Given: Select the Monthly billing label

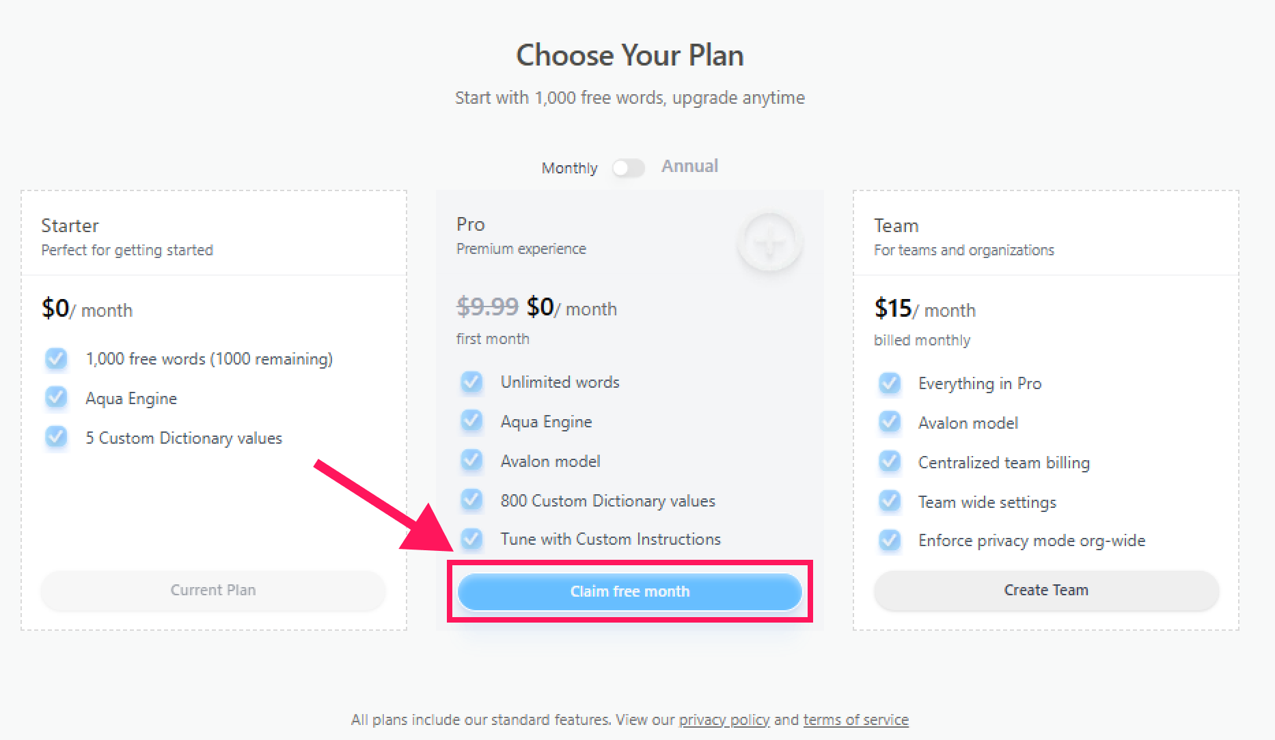Looking at the screenshot, I should tap(569, 168).
